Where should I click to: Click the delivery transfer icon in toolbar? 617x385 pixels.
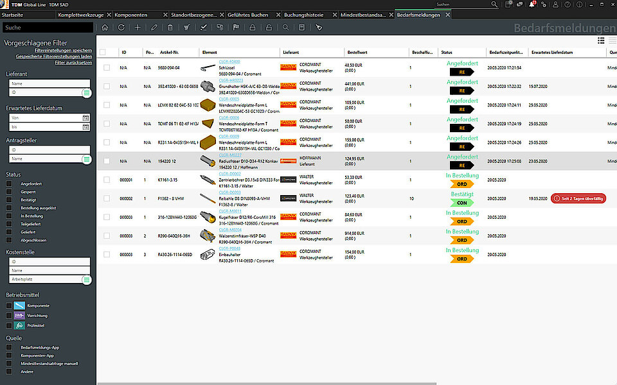click(220, 28)
